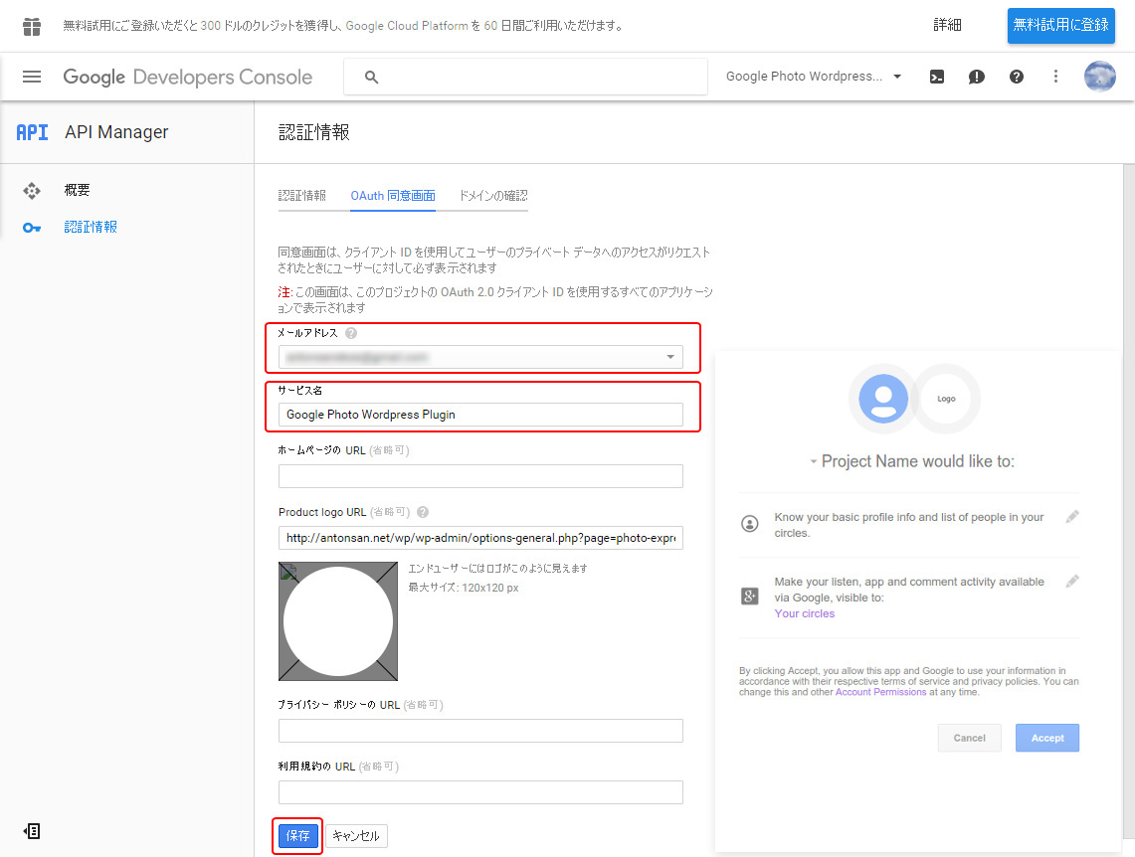Click the Accept button in preview
Image resolution: width=1135 pixels, height=857 pixels.
1047,738
